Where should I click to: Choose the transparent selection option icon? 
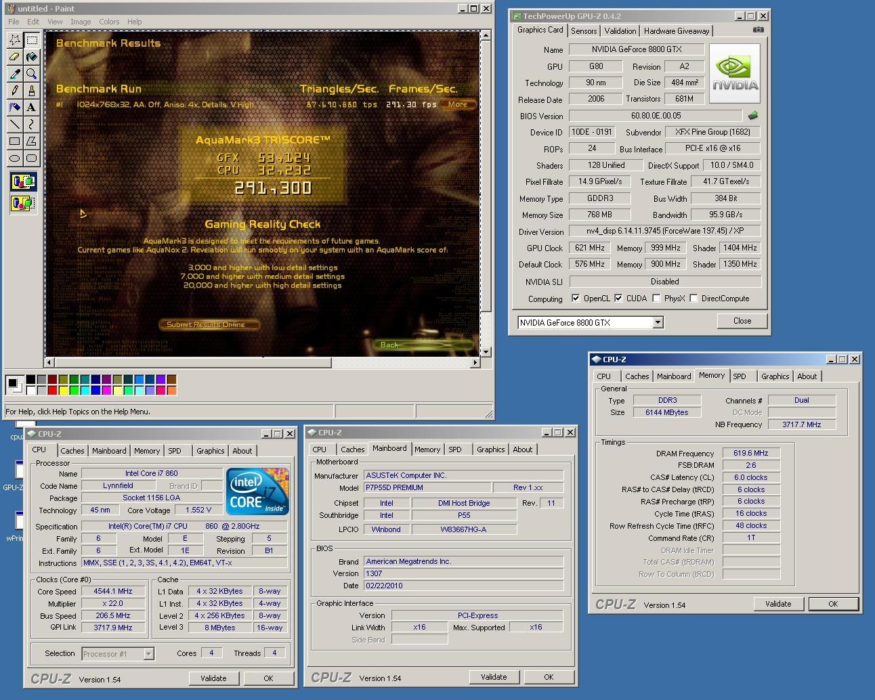[23, 202]
